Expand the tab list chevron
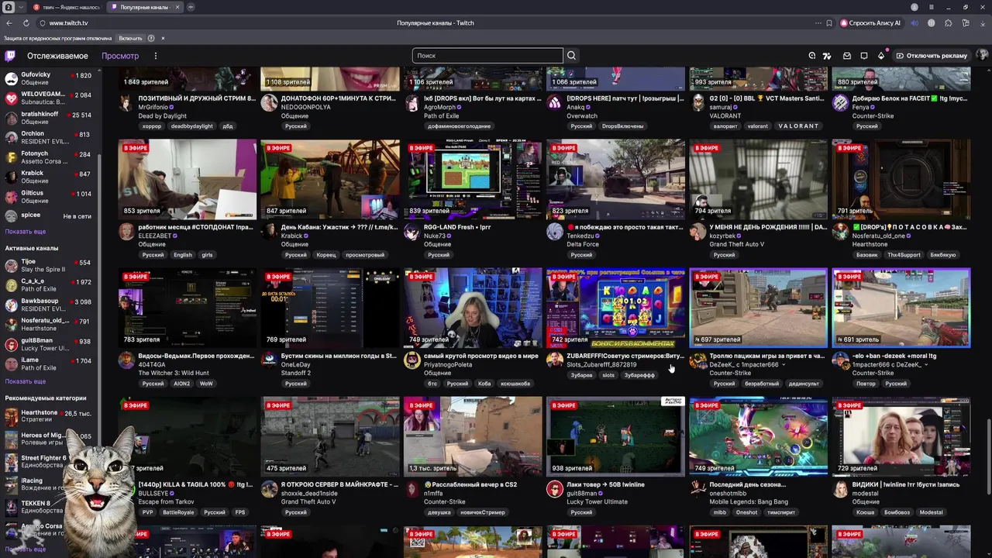The height and width of the screenshot is (558, 992). click(x=20, y=7)
